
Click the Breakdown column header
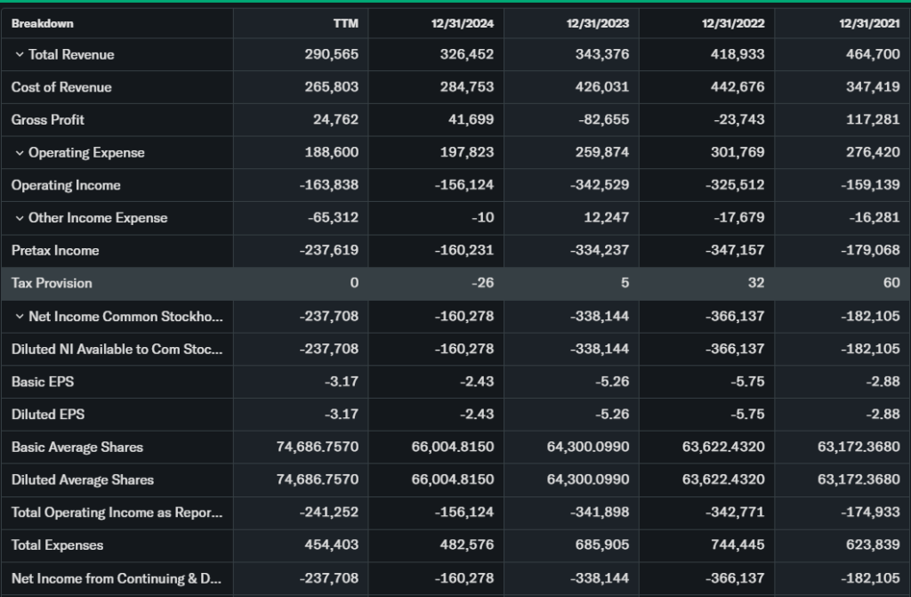(x=43, y=23)
